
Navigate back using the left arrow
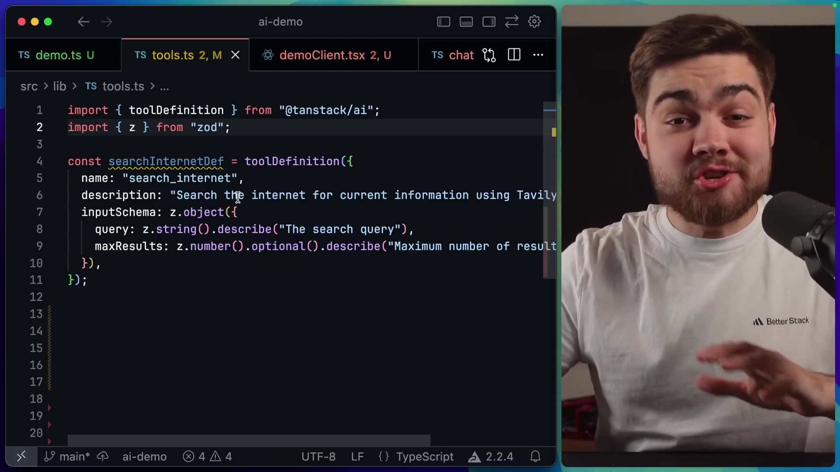tap(83, 21)
